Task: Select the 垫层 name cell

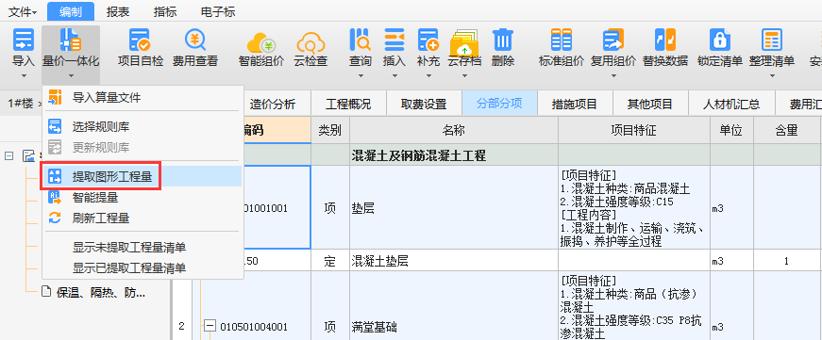Action: pyautogui.click(x=454, y=207)
